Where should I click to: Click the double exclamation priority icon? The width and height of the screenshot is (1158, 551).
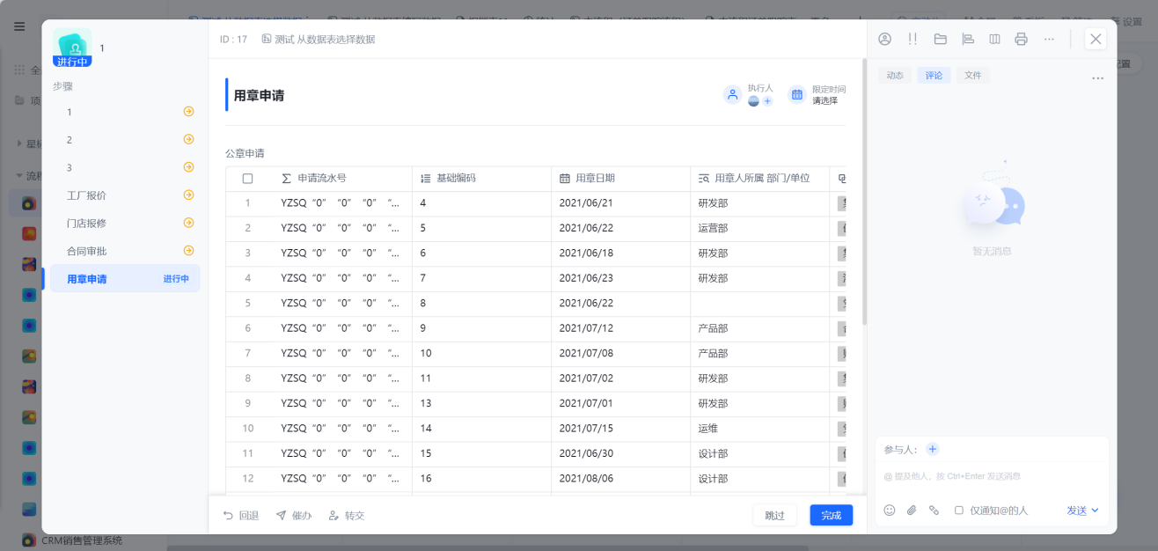pos(912,39)
